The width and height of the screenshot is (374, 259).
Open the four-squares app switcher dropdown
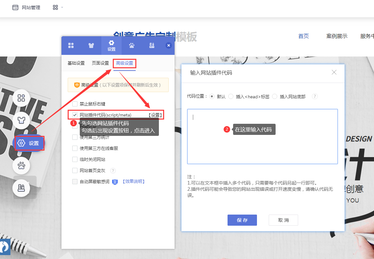pyautogui.click(x=58, y=8)
